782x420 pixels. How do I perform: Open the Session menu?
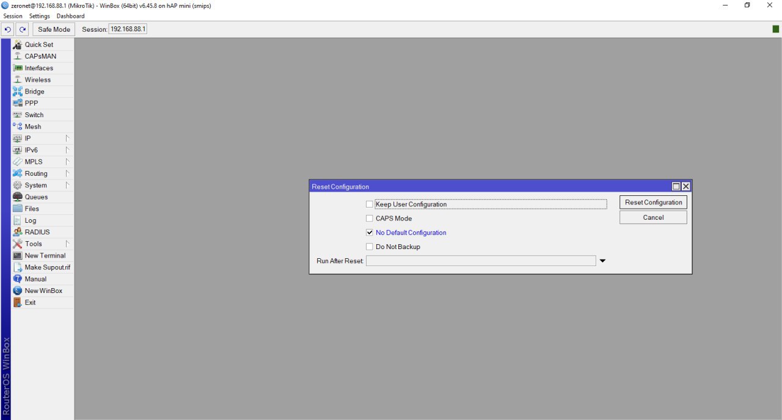click(x=13, y=16)
